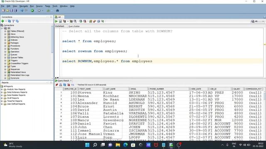Screen dimensions: 266x149
Task: Click the weather widget on the taskbar
Action: [13, 145]
